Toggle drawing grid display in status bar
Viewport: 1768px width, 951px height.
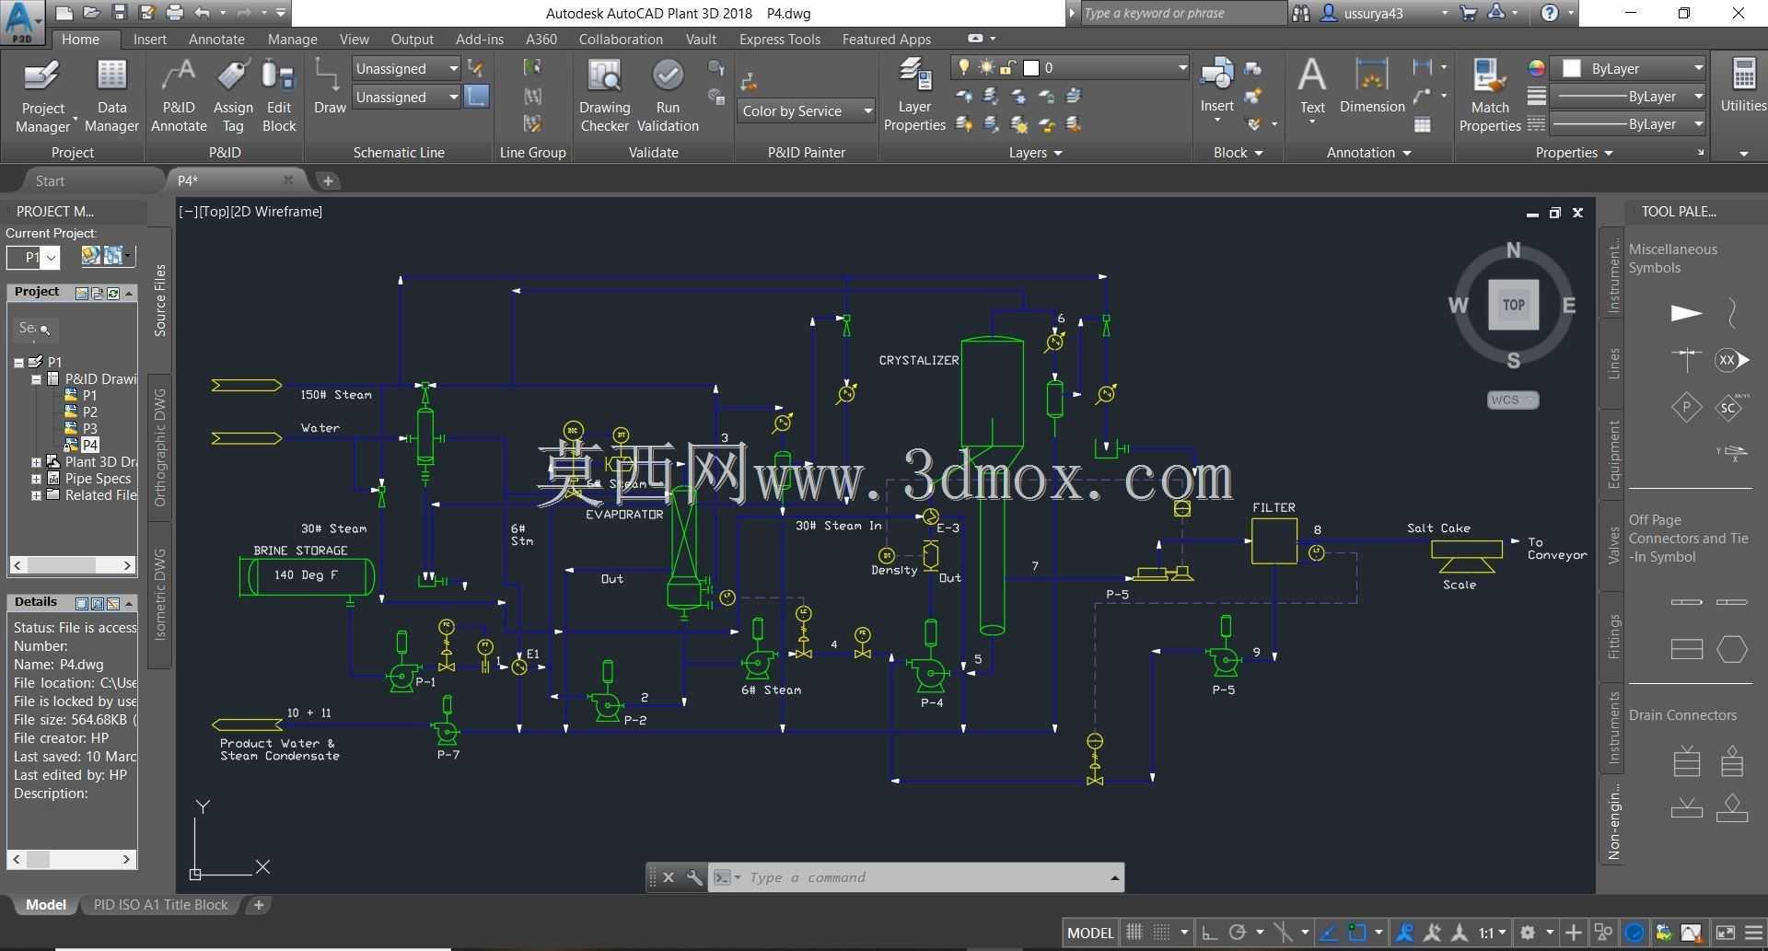coord(1134,933)
